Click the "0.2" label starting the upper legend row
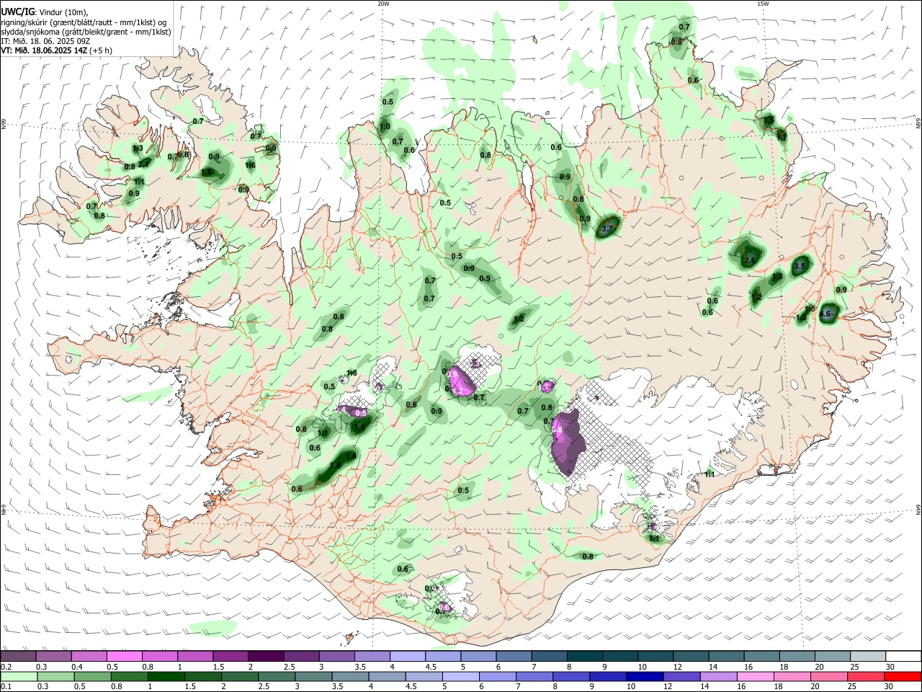 coord(6,667)
